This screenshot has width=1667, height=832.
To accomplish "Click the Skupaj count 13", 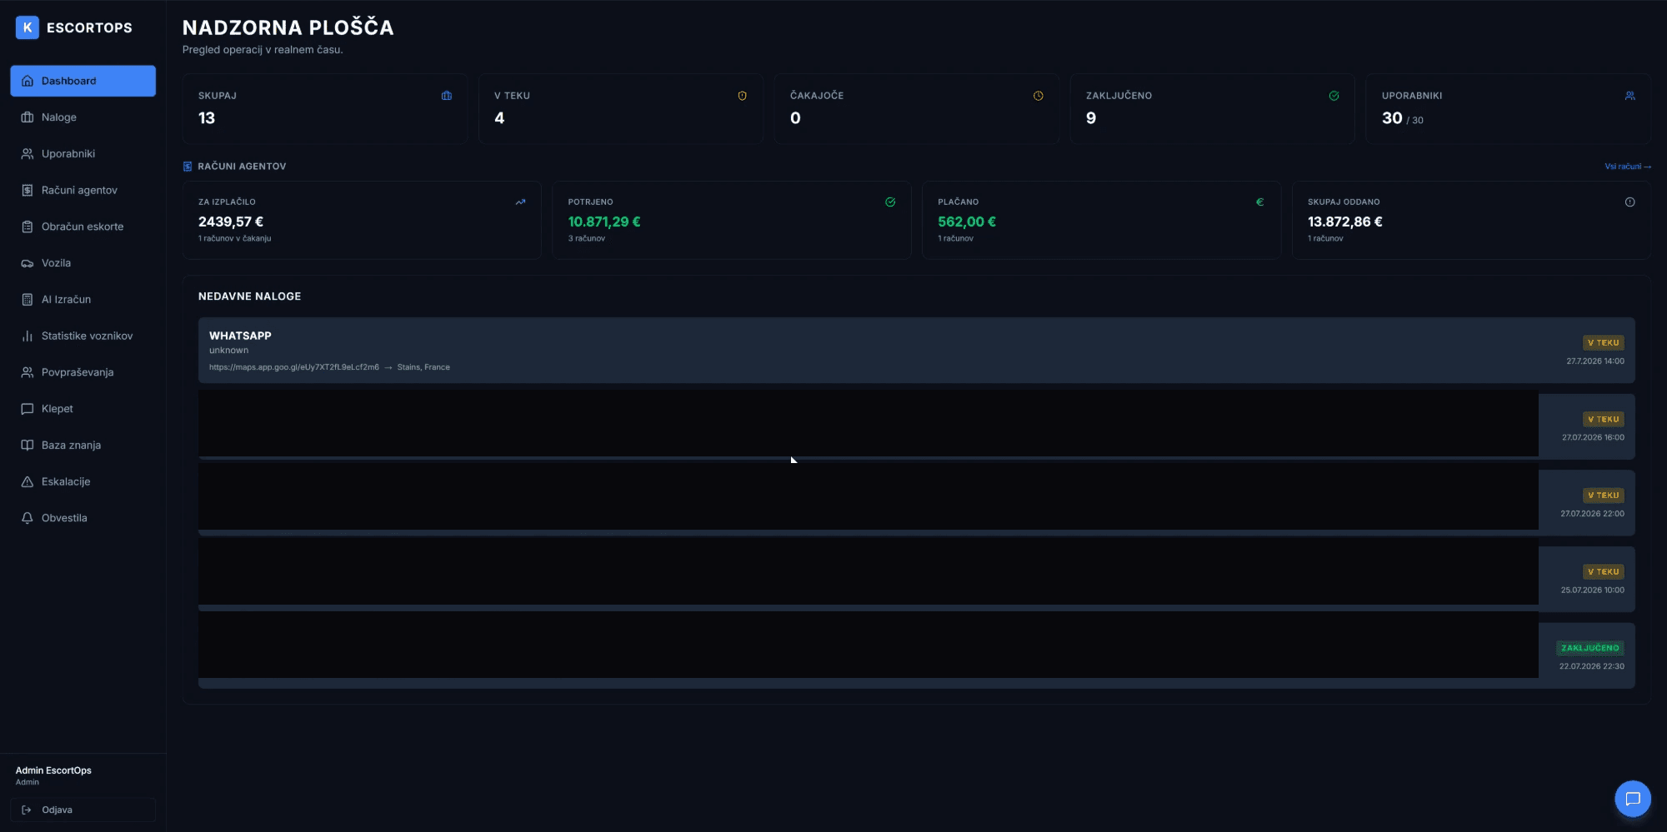I will pos(207,118).
